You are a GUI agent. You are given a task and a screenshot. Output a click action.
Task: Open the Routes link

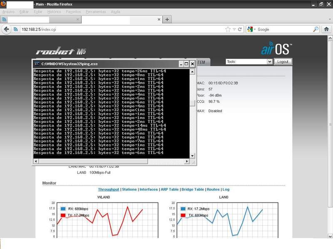click(x=213, y=189)
